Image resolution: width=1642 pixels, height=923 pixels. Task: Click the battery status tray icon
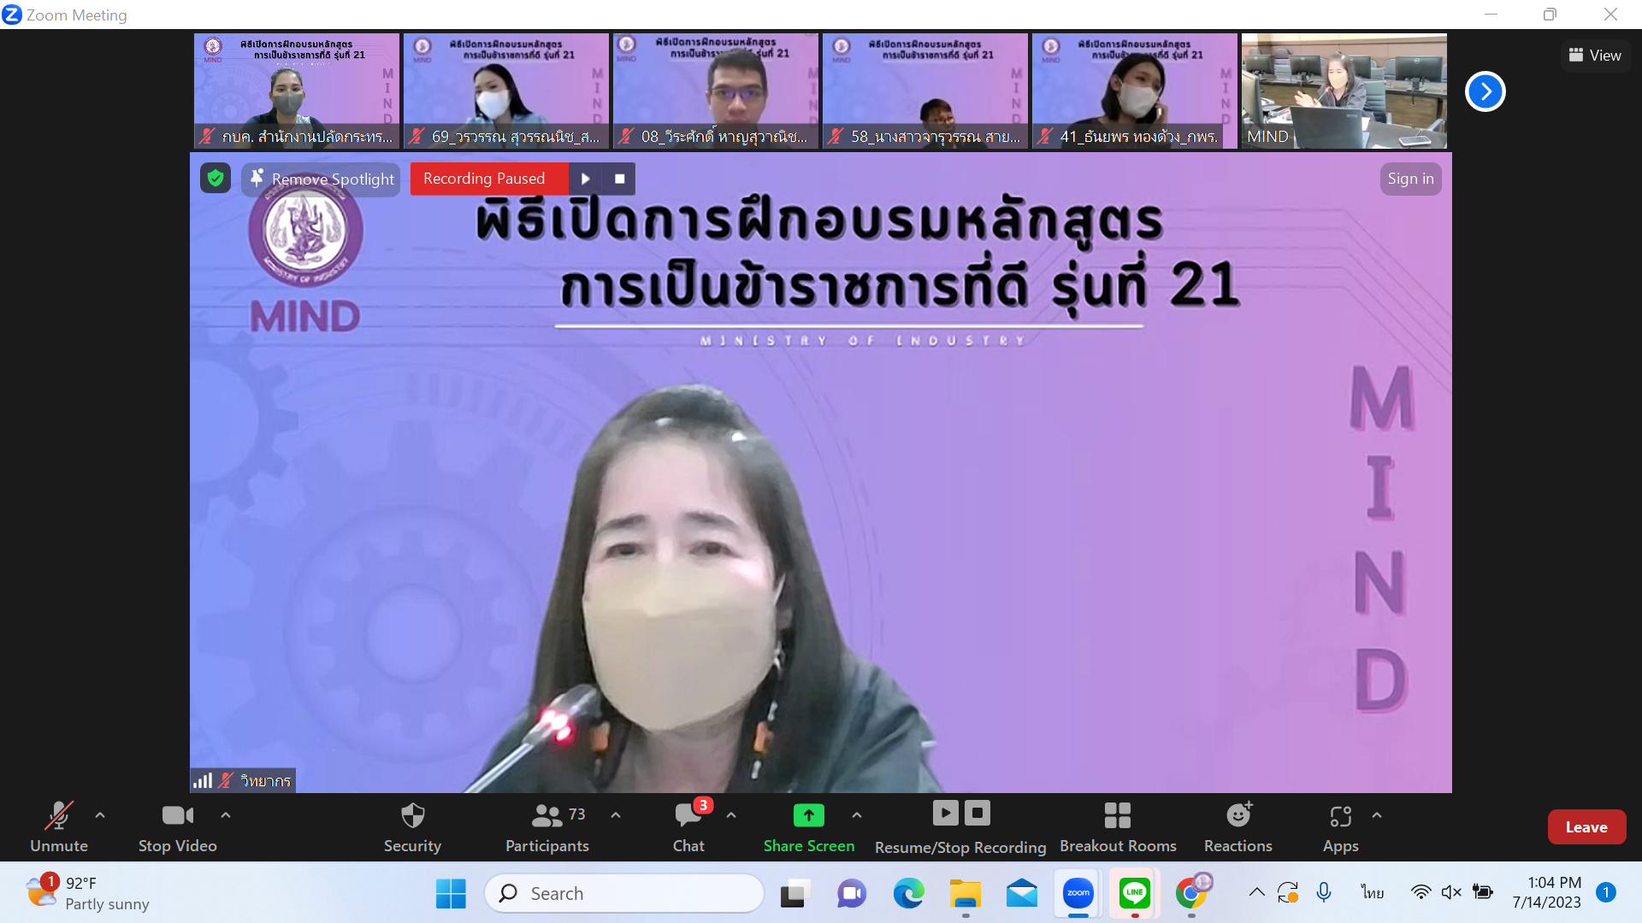coord(1483,892)
